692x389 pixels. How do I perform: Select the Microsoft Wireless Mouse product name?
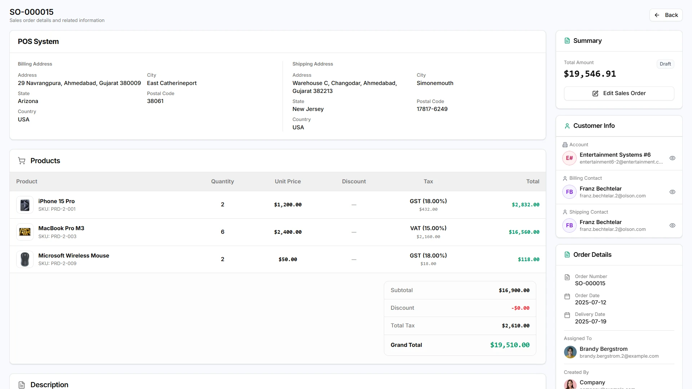tap(74, 256)
